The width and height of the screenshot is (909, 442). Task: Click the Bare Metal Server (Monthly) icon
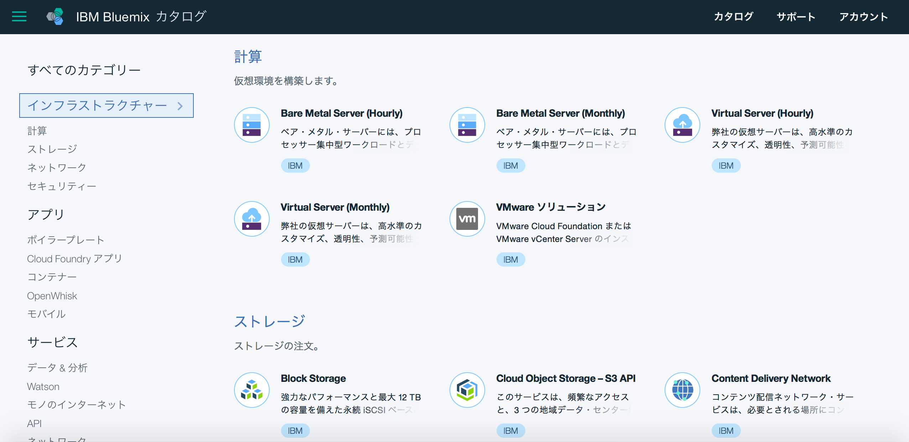[467, 125]
